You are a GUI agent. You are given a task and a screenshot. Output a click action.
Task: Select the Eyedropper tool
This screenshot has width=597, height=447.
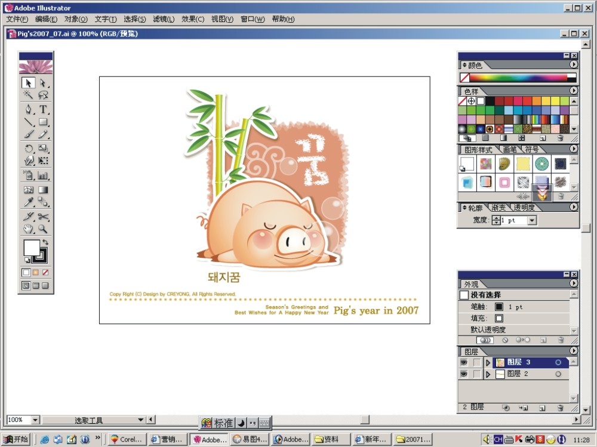(29, 202)
